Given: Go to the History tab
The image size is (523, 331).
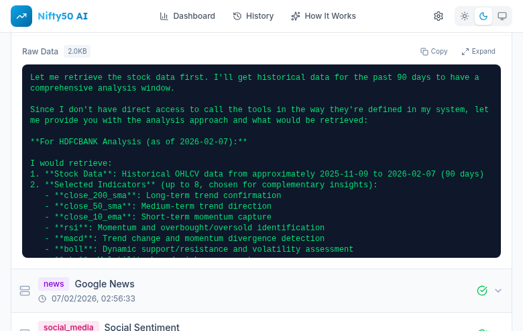Looking at the screenshot, I should (x=253, y=16).
